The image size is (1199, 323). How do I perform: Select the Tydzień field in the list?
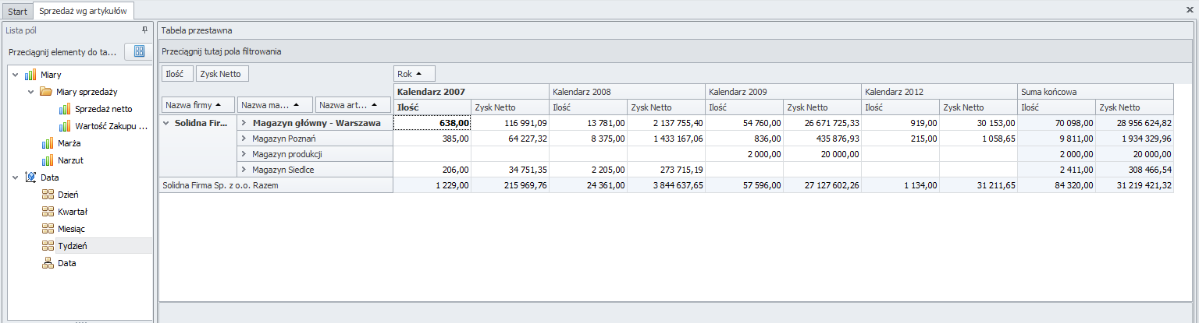(x=72, y=246)
